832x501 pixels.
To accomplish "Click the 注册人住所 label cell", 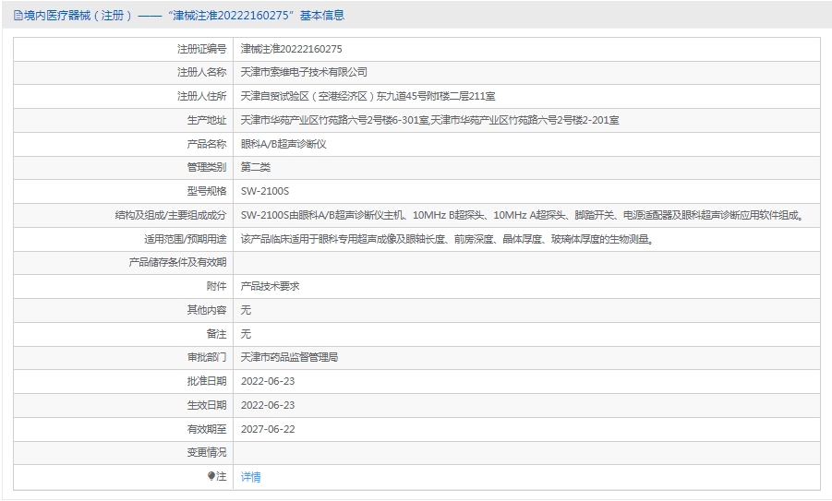I will [124, 96].
